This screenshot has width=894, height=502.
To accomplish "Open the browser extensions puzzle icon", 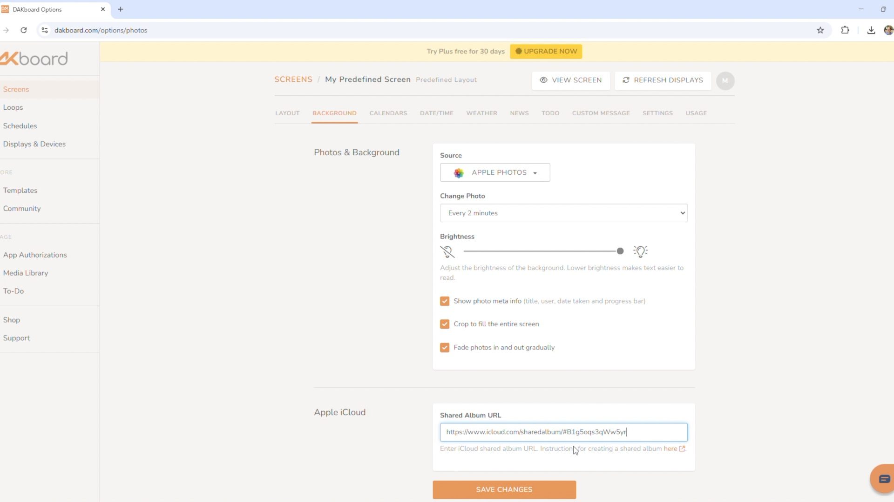I will (845, 30).
